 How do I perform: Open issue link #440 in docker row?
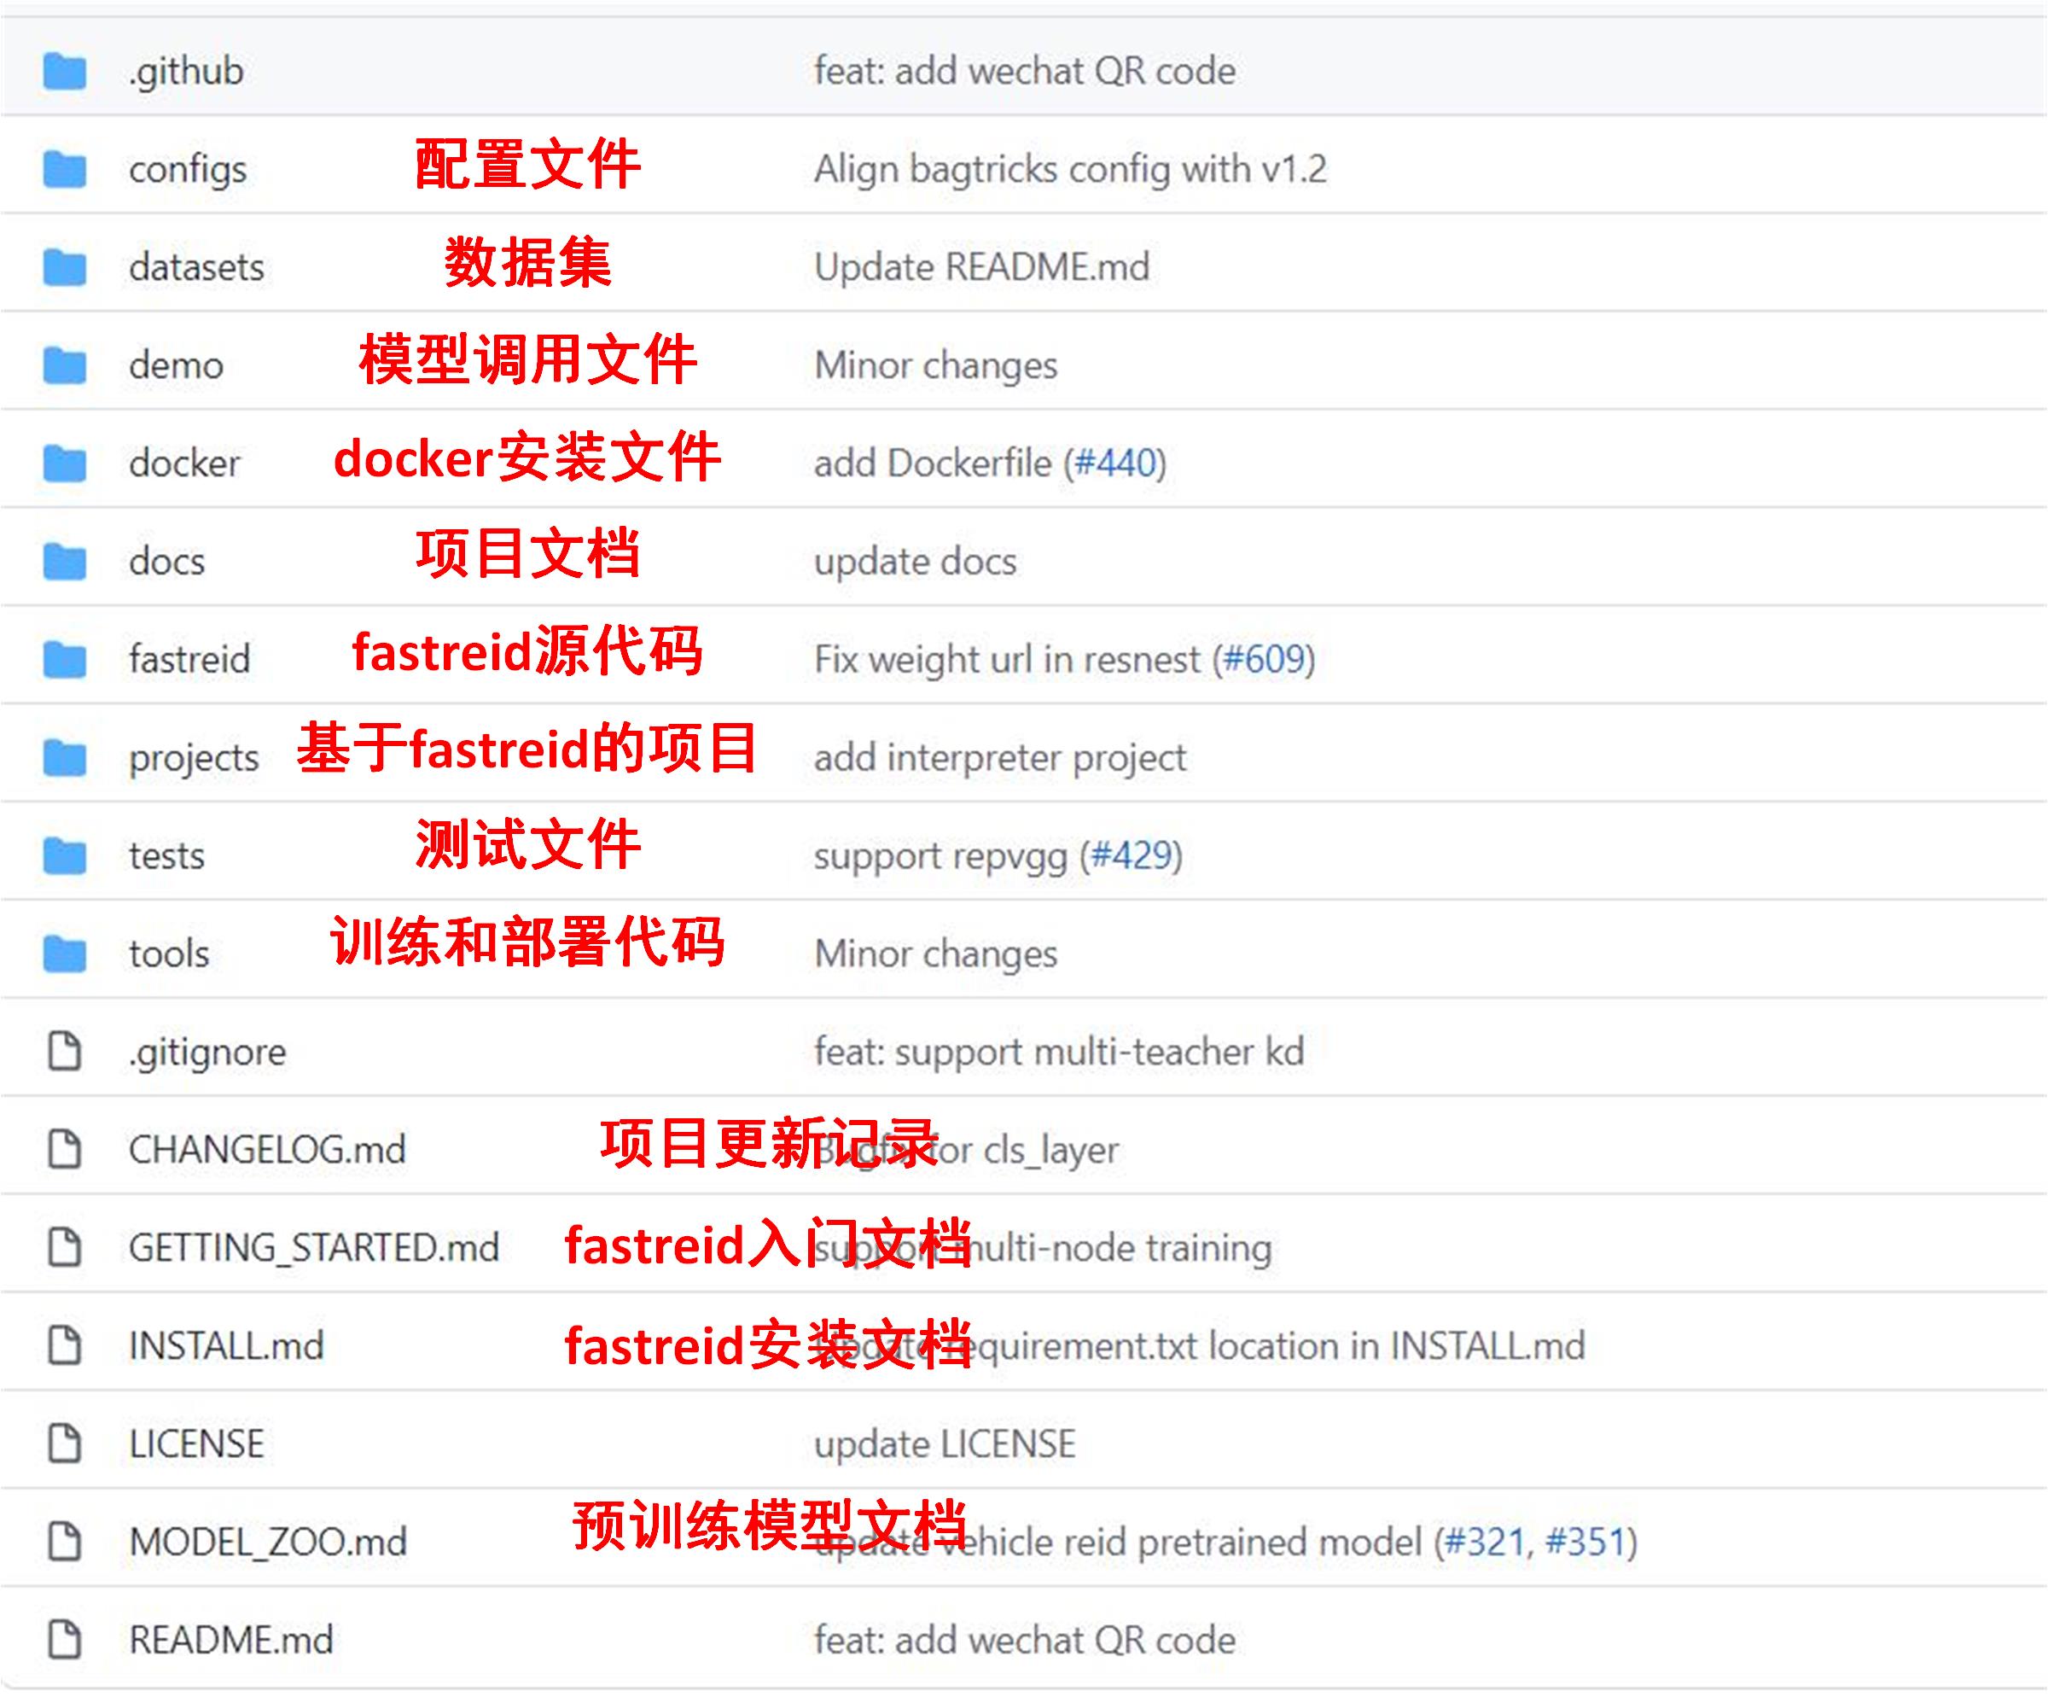coord(1114,464)
